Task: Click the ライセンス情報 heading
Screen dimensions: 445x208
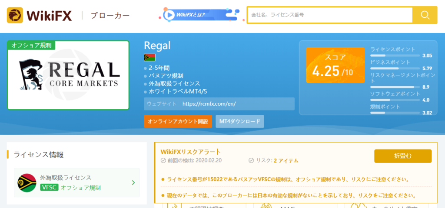Action: coord(39,155)
